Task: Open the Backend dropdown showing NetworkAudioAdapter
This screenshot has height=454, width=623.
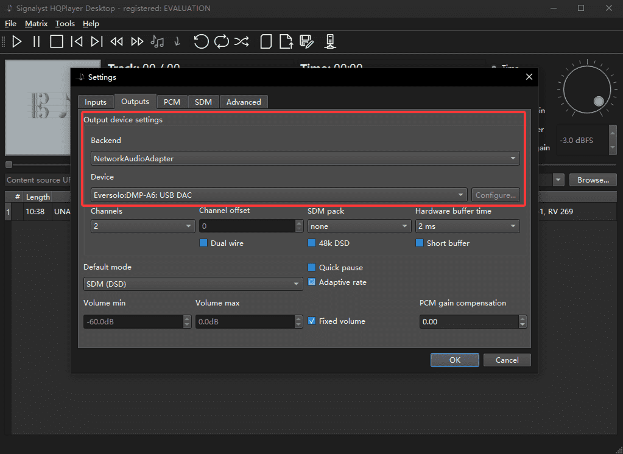Action: [304, 159]
